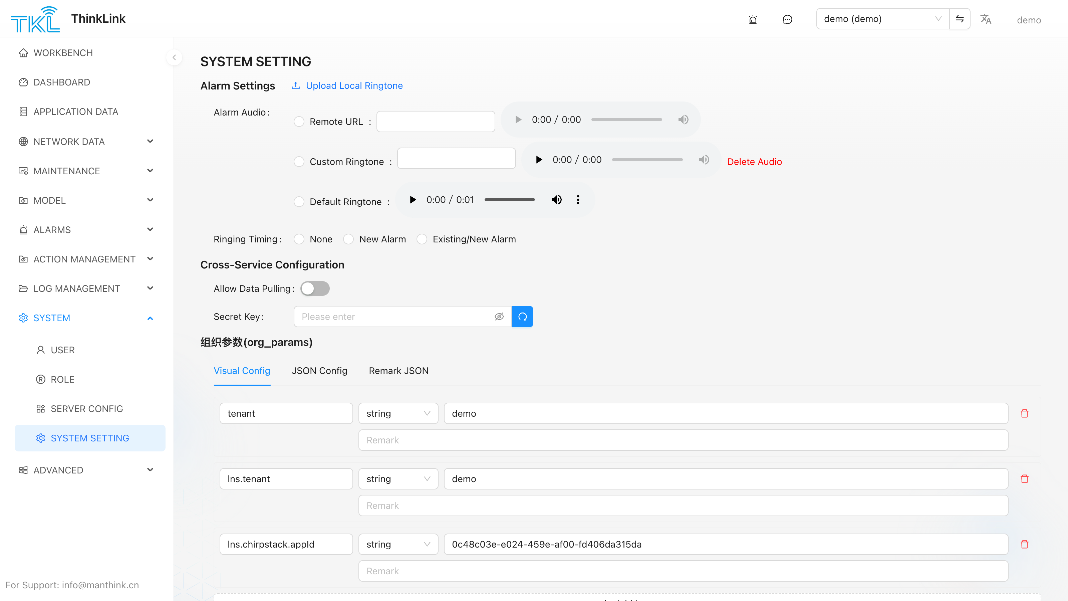This screenshot has width=1068, height=601.
Task: Open the alarm bell notifications icon
Action: (753, 19)
